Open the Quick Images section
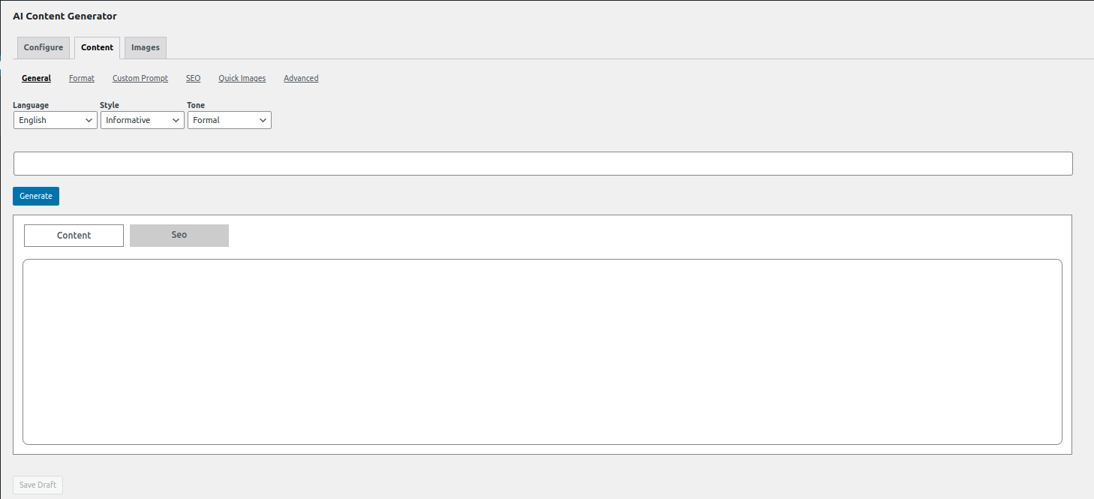Screen dimensions: 1094x499 coord(242,78)
